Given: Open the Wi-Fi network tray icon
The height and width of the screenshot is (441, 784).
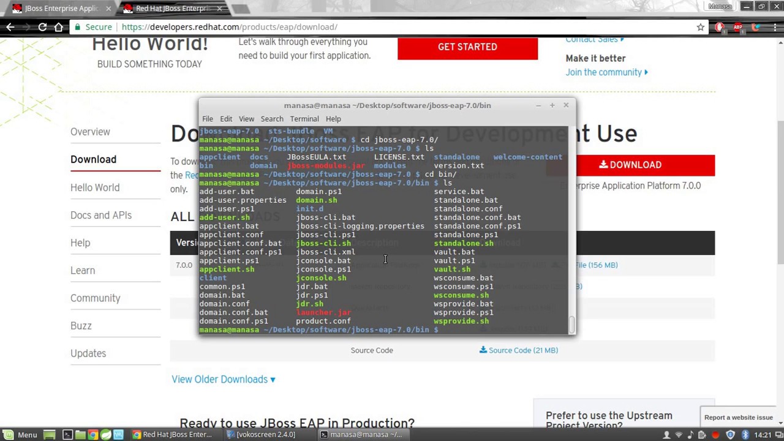Looking at the screenshot, I should (x=679, y=435).
